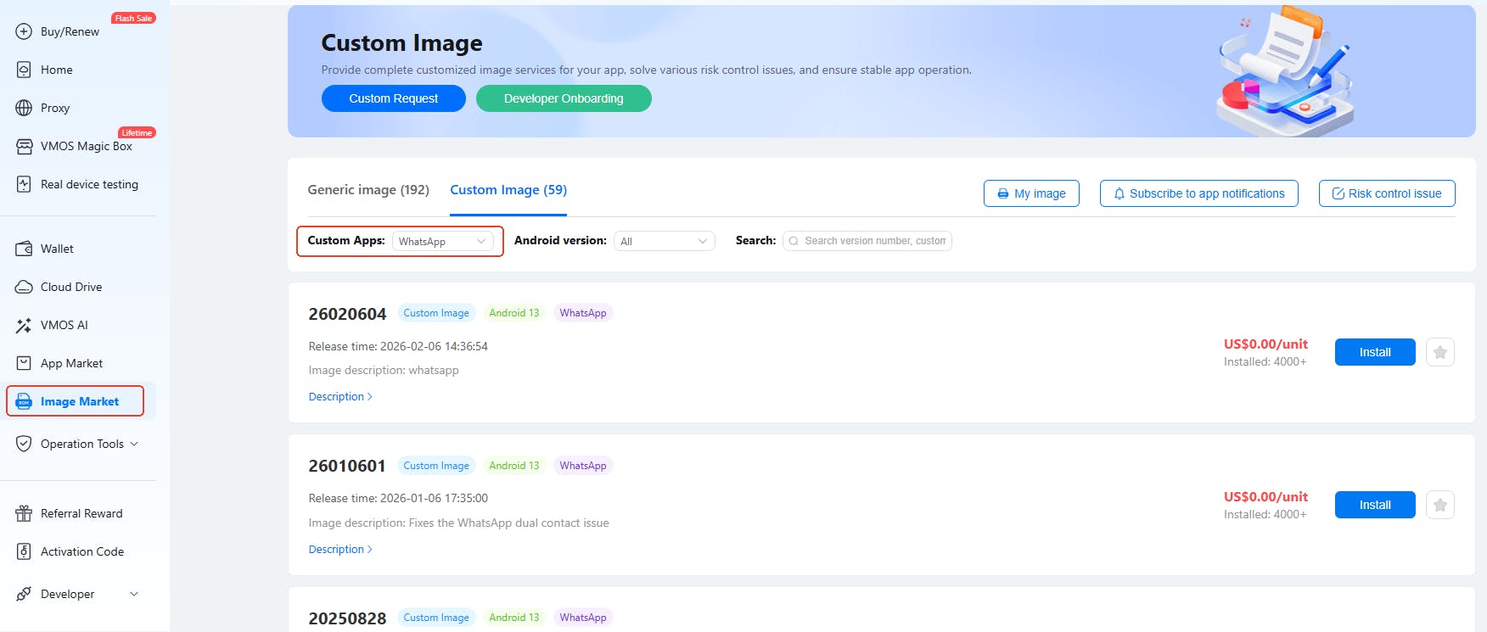Open the Custom Apps WhatsApp dropdown
1487x632 pixels.
442,241
